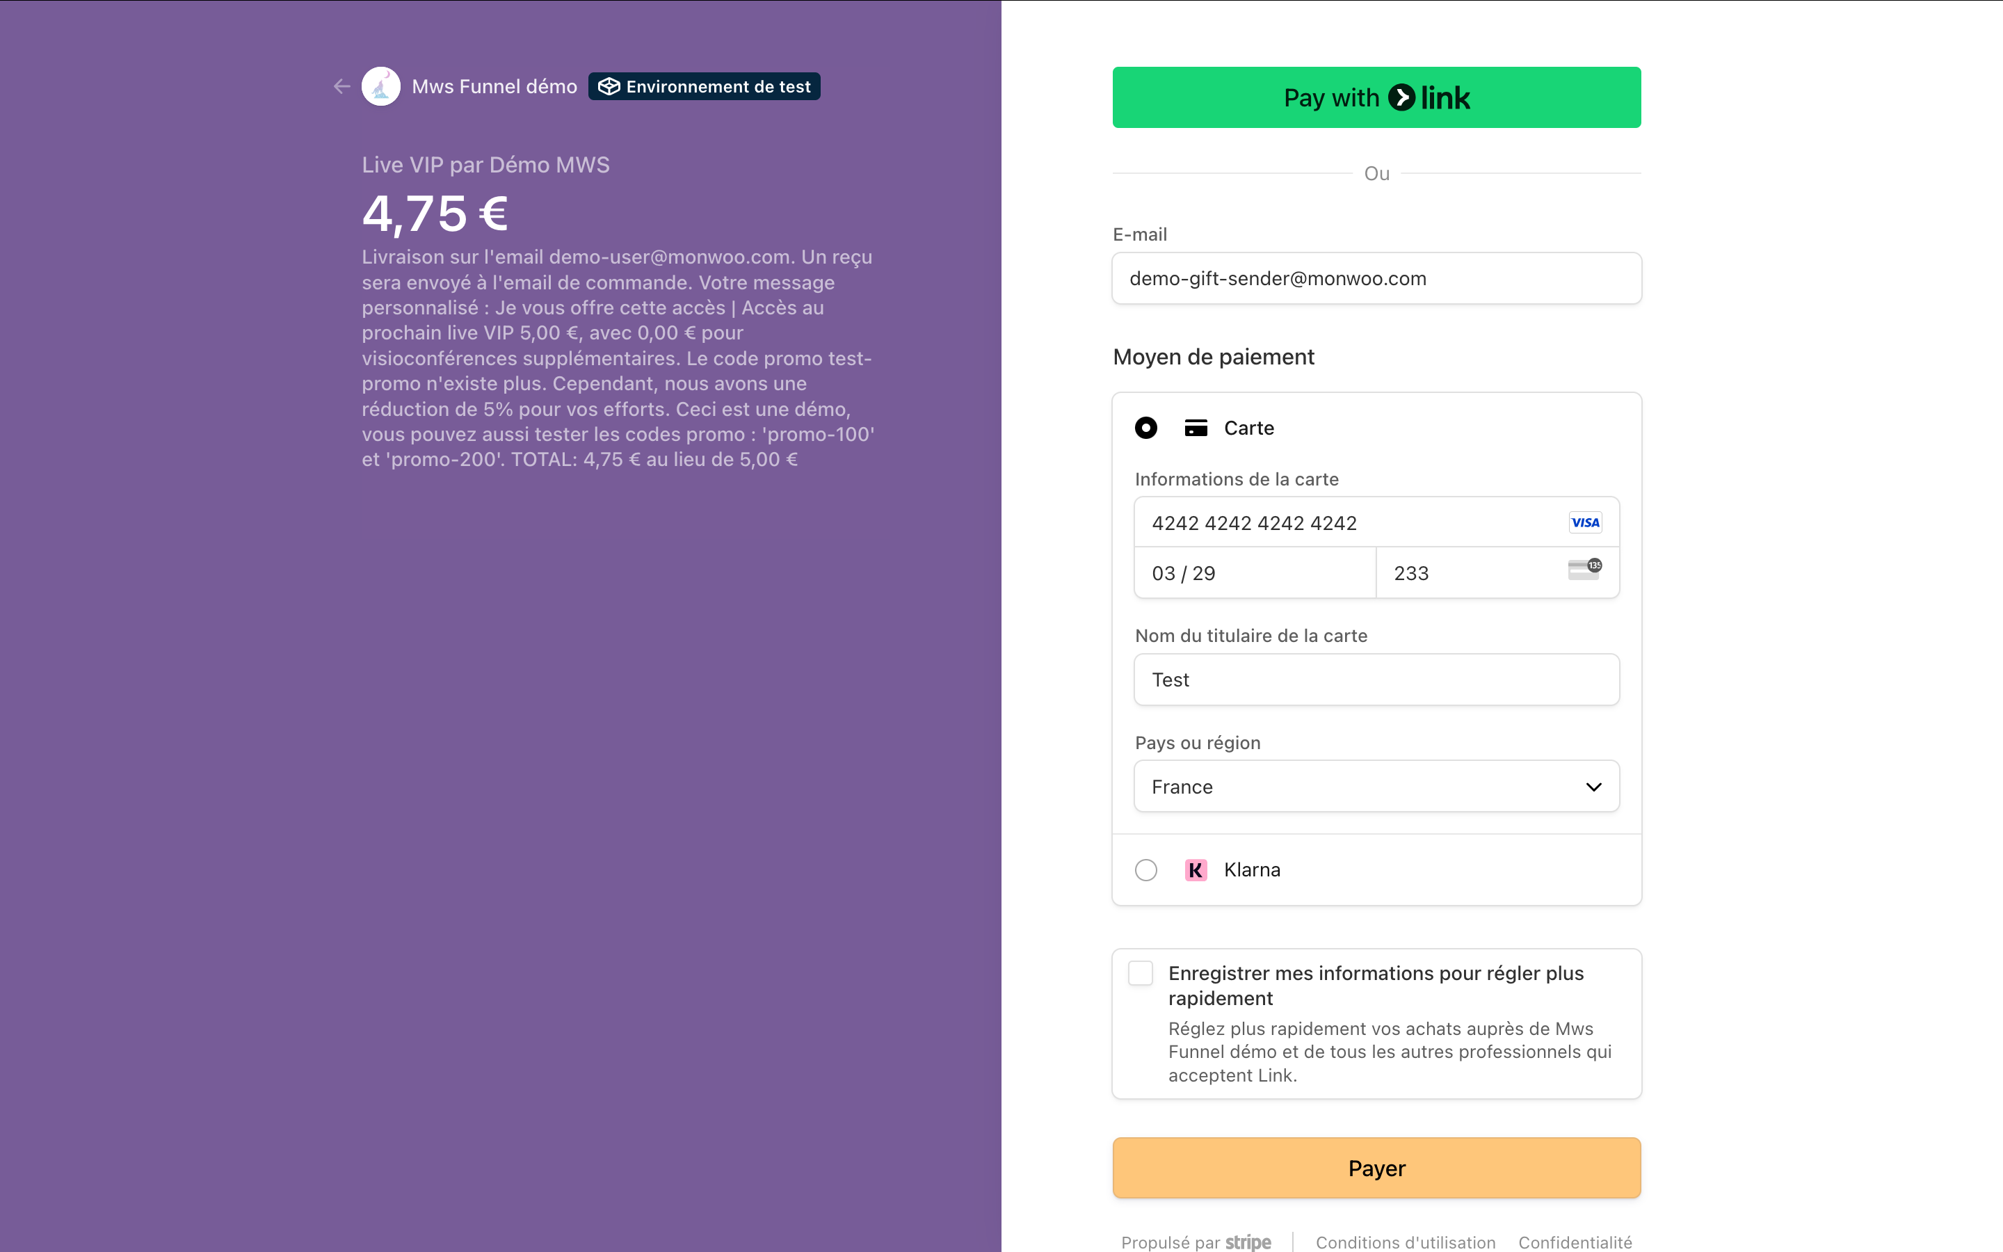Select the Carte radio button
This screenshot has width=2003, height=1252.
point(1145,428)
